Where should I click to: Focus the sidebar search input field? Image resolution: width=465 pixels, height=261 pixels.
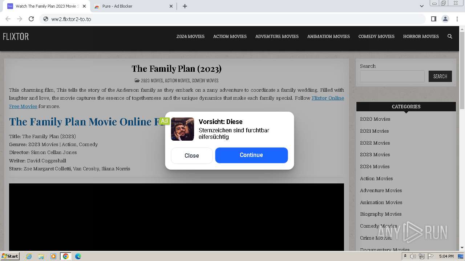392,76
